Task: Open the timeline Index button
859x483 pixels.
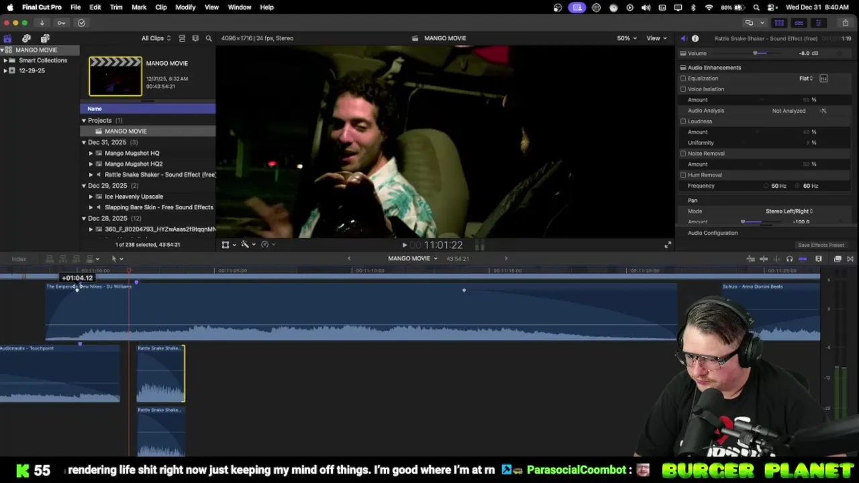Action: [19, 259]
